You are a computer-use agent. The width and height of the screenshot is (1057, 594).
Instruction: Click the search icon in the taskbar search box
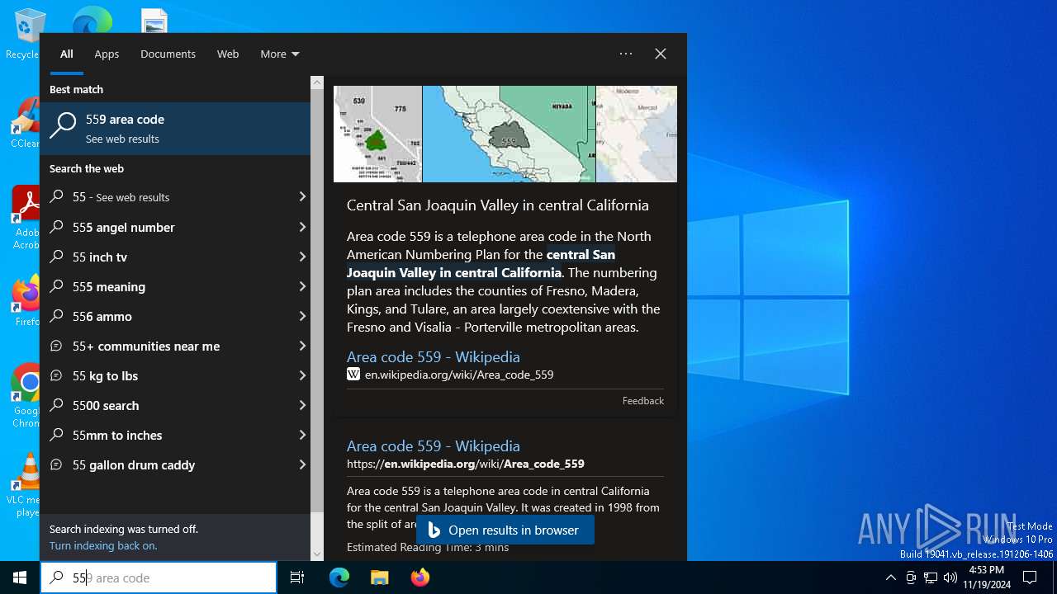(56, 577)
